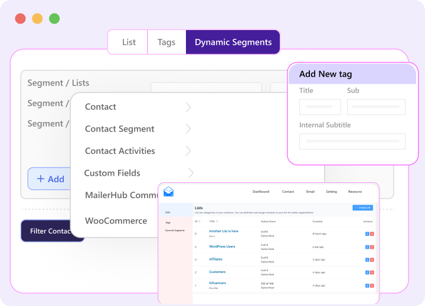This screenshot has height=306, width=425.
Task: Delete the Affiliates list via red icon
Action: pos(372,259)
